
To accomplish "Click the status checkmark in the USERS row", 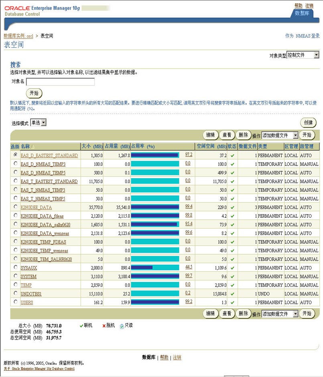I will [x=232, y=303].
